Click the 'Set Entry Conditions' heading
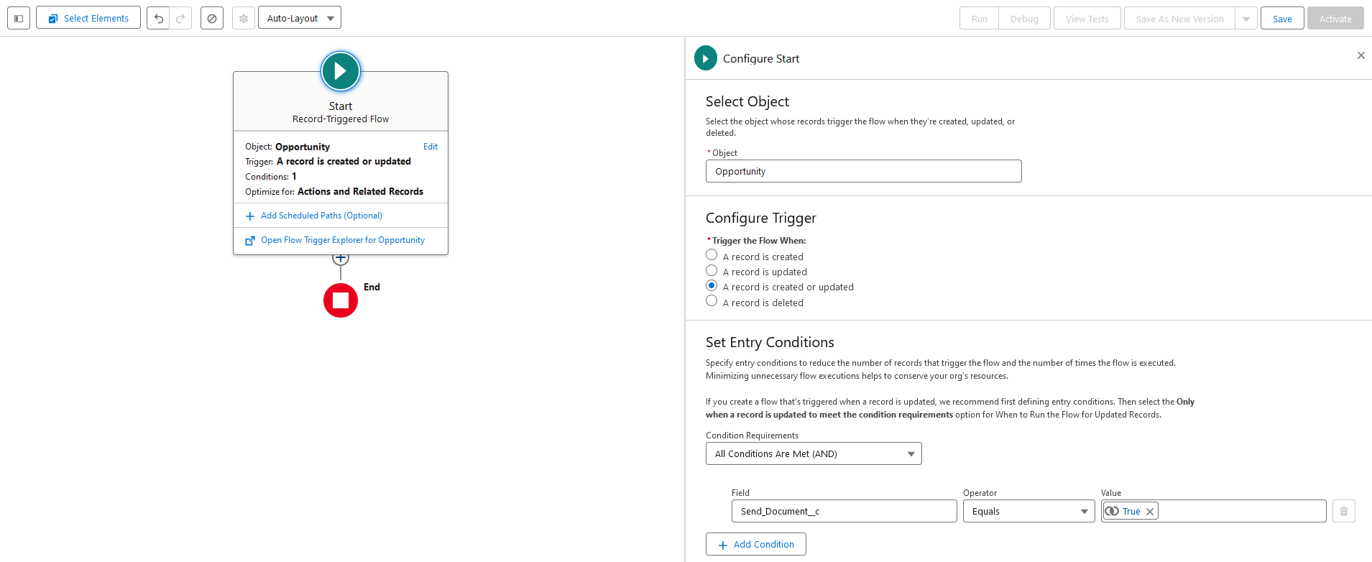Image resolution: width=1372 pixels, height=562 pixels. coord(770,342)
